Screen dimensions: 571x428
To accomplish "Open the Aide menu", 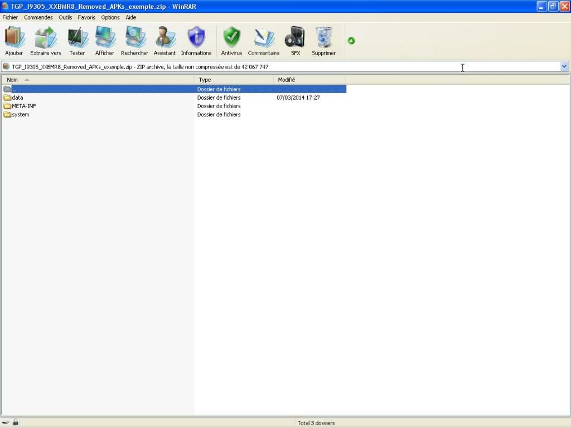I will click(130, 17).
